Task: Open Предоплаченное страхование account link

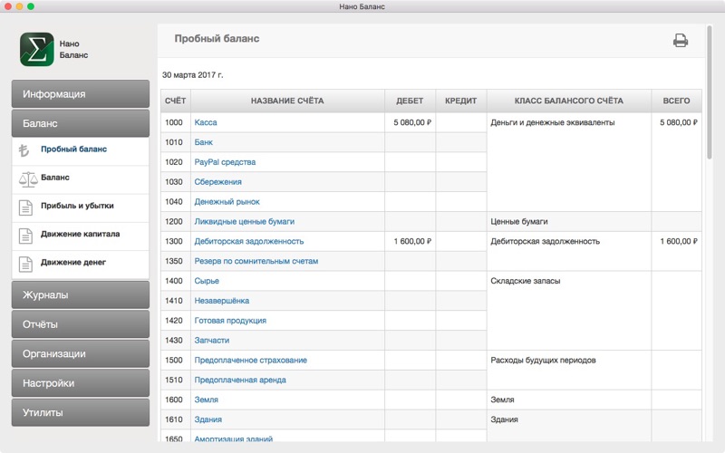Action: tap(251, 360)
